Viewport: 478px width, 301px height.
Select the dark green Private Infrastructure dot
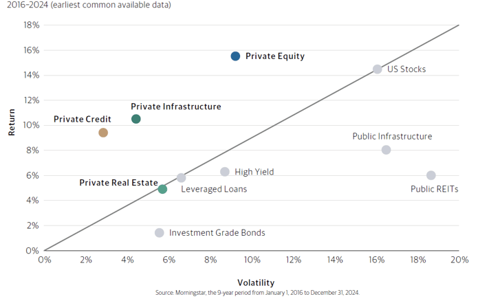click(136, 119)
